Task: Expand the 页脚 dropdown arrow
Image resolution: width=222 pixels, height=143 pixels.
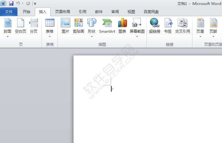Action: click(213, 36)
